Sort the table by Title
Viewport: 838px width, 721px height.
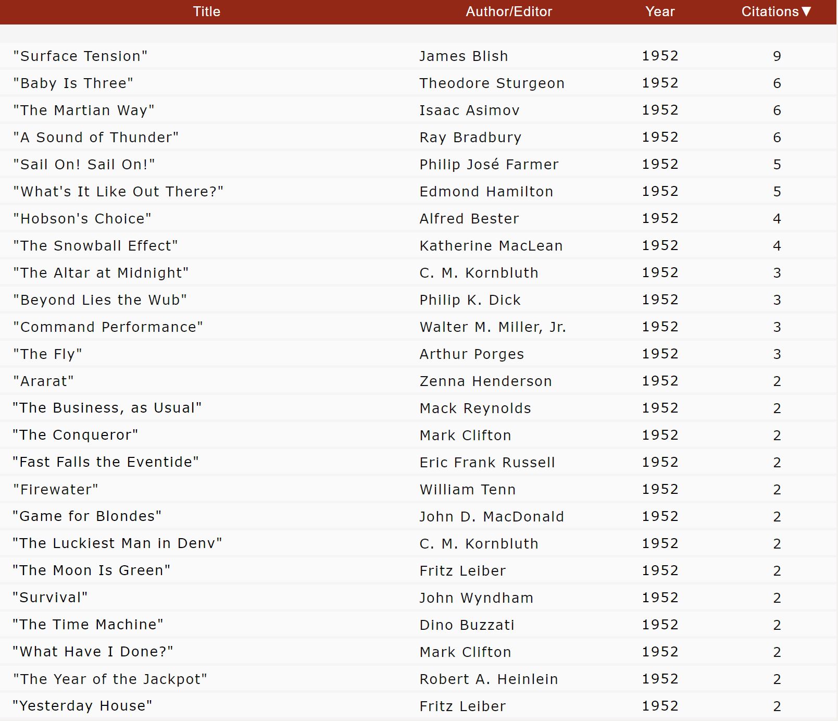click(x=206, y=11)
